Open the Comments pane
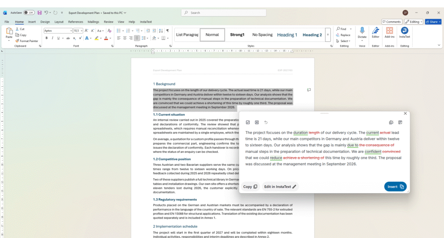444x238 pixels. (392, 22)
